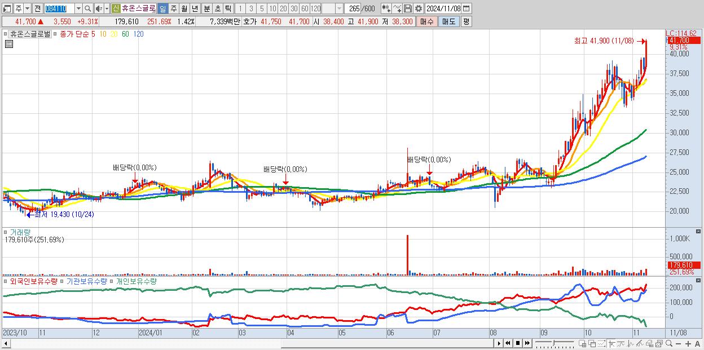Choose the 60 interval button
Image resolution: width=704 pixels, height=350 pixels.
click(x=305, y=8)
